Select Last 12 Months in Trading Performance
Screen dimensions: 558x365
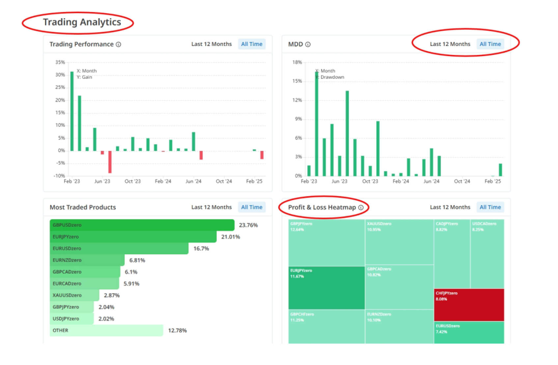tap(211, 44)
